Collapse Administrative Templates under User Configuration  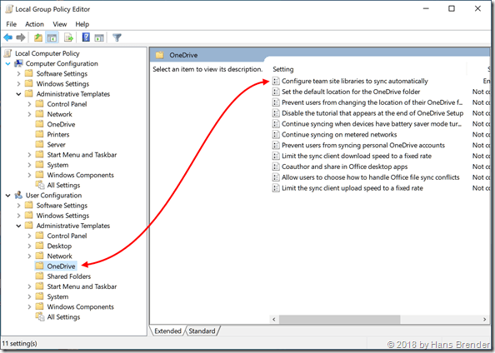18,226
